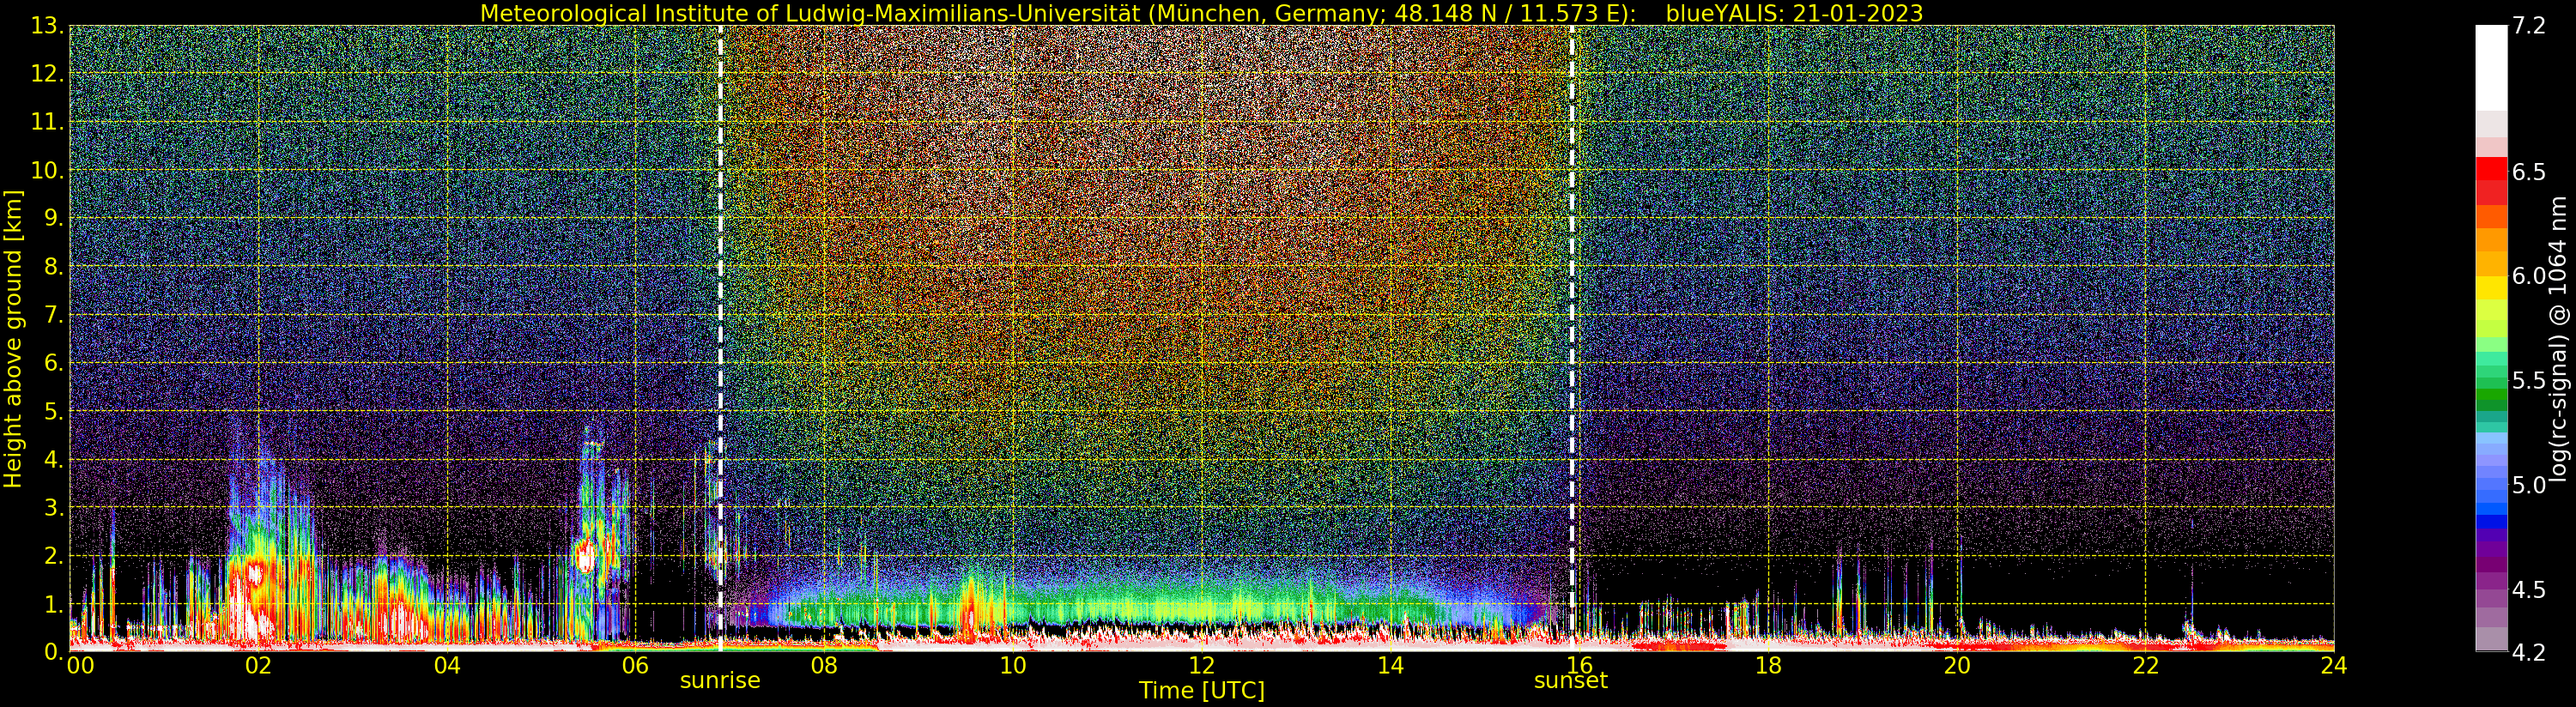This screenshot has height=707, width=2576.
Task: Select the 'Time [UTC]' axis label
Action: coord(1201,691)
